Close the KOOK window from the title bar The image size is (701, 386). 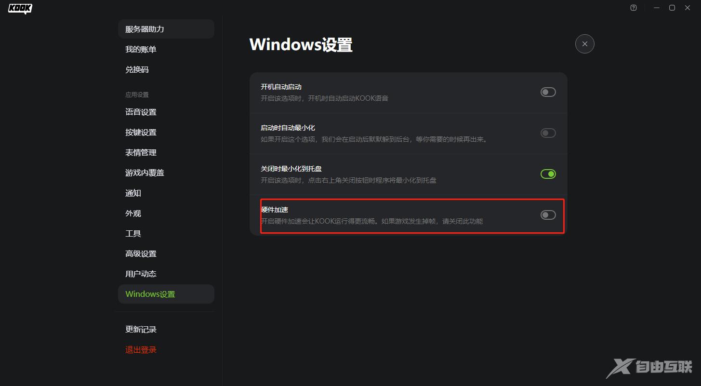[x=688, y=8]
